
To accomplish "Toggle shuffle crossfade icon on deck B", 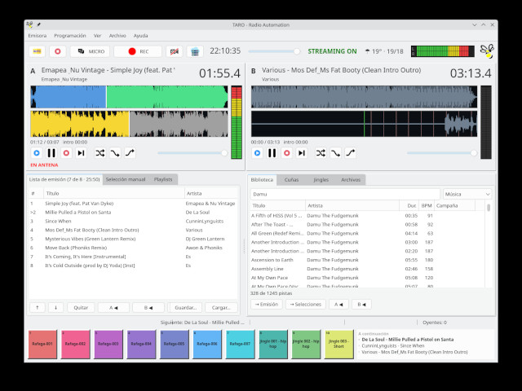I will 321,153.
